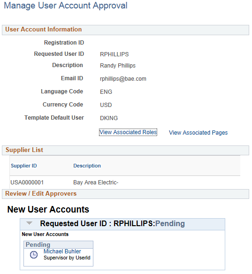252x274 pixels.
Task: Click the Currency Code field label
Action: coord(63,105)
